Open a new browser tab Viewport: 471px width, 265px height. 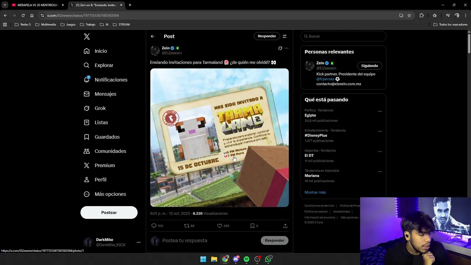click(x=130, y=5)
